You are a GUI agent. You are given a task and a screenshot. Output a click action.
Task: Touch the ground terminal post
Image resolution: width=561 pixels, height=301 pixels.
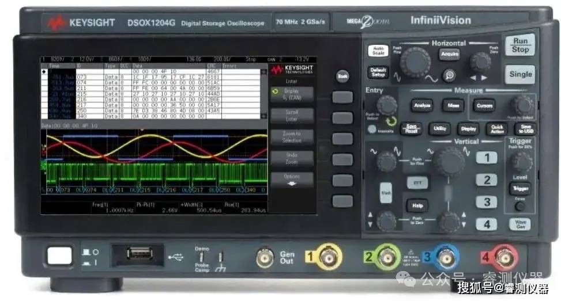click(221, 257)
